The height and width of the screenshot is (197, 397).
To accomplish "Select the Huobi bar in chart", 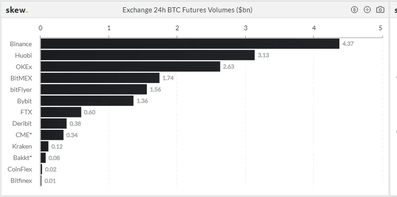I will 147,55.
